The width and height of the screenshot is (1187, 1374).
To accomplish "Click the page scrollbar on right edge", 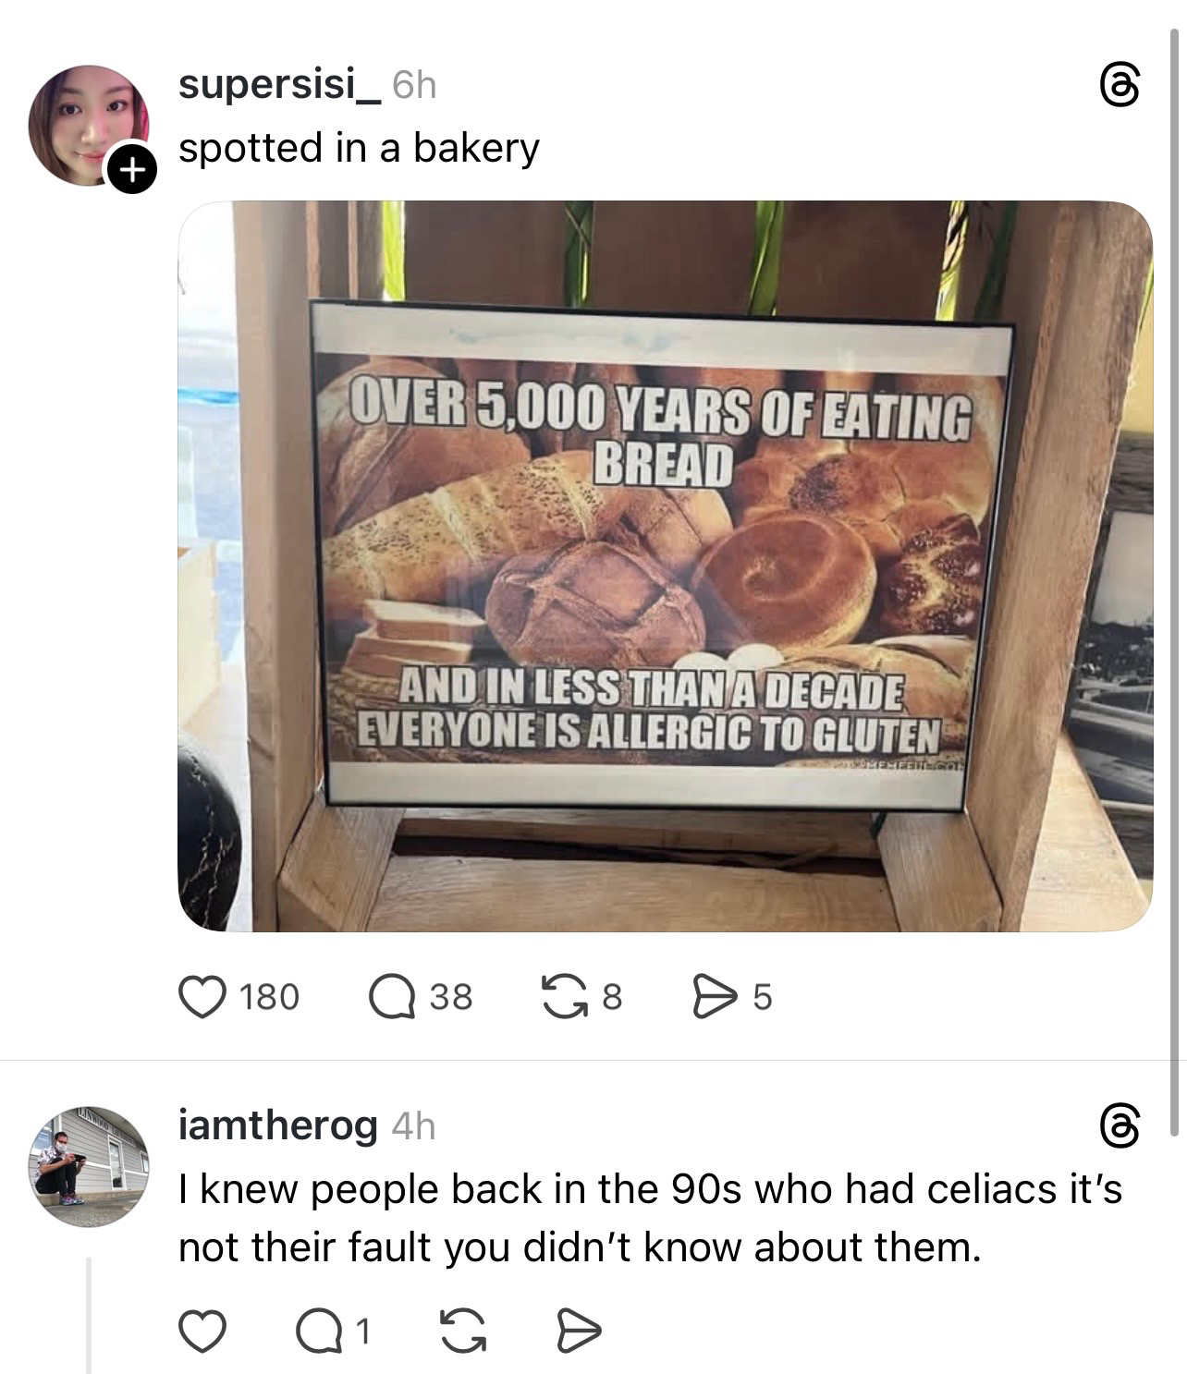I will 1174,554.
